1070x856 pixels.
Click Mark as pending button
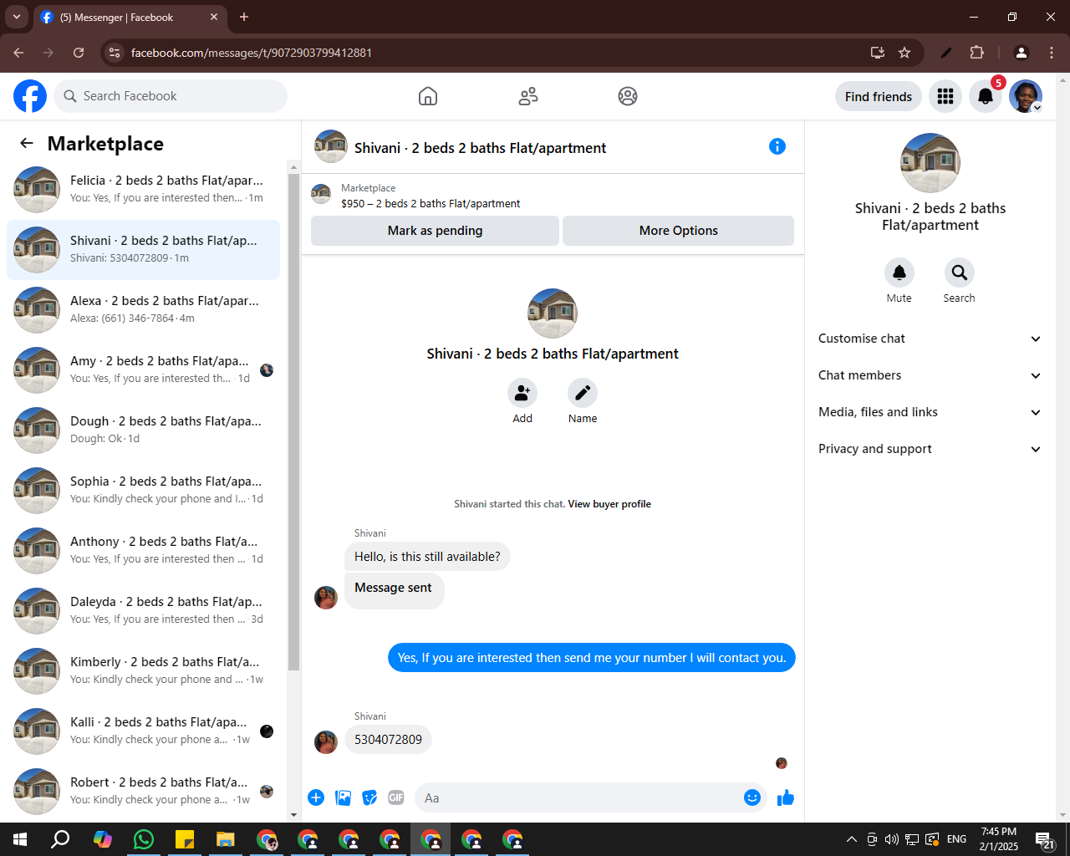435,231
